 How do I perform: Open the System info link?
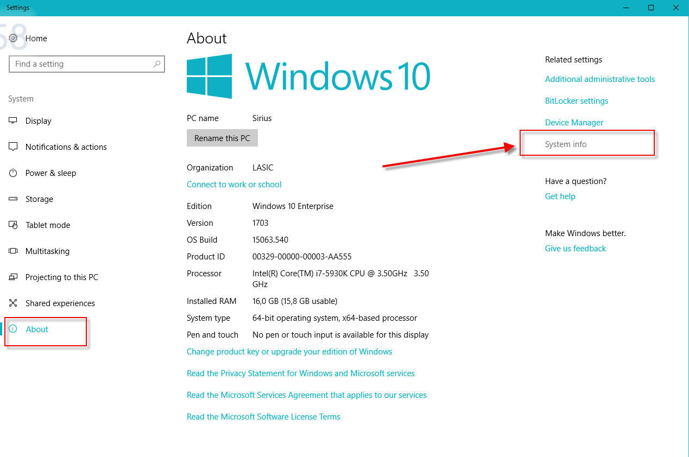click(566, 144)
